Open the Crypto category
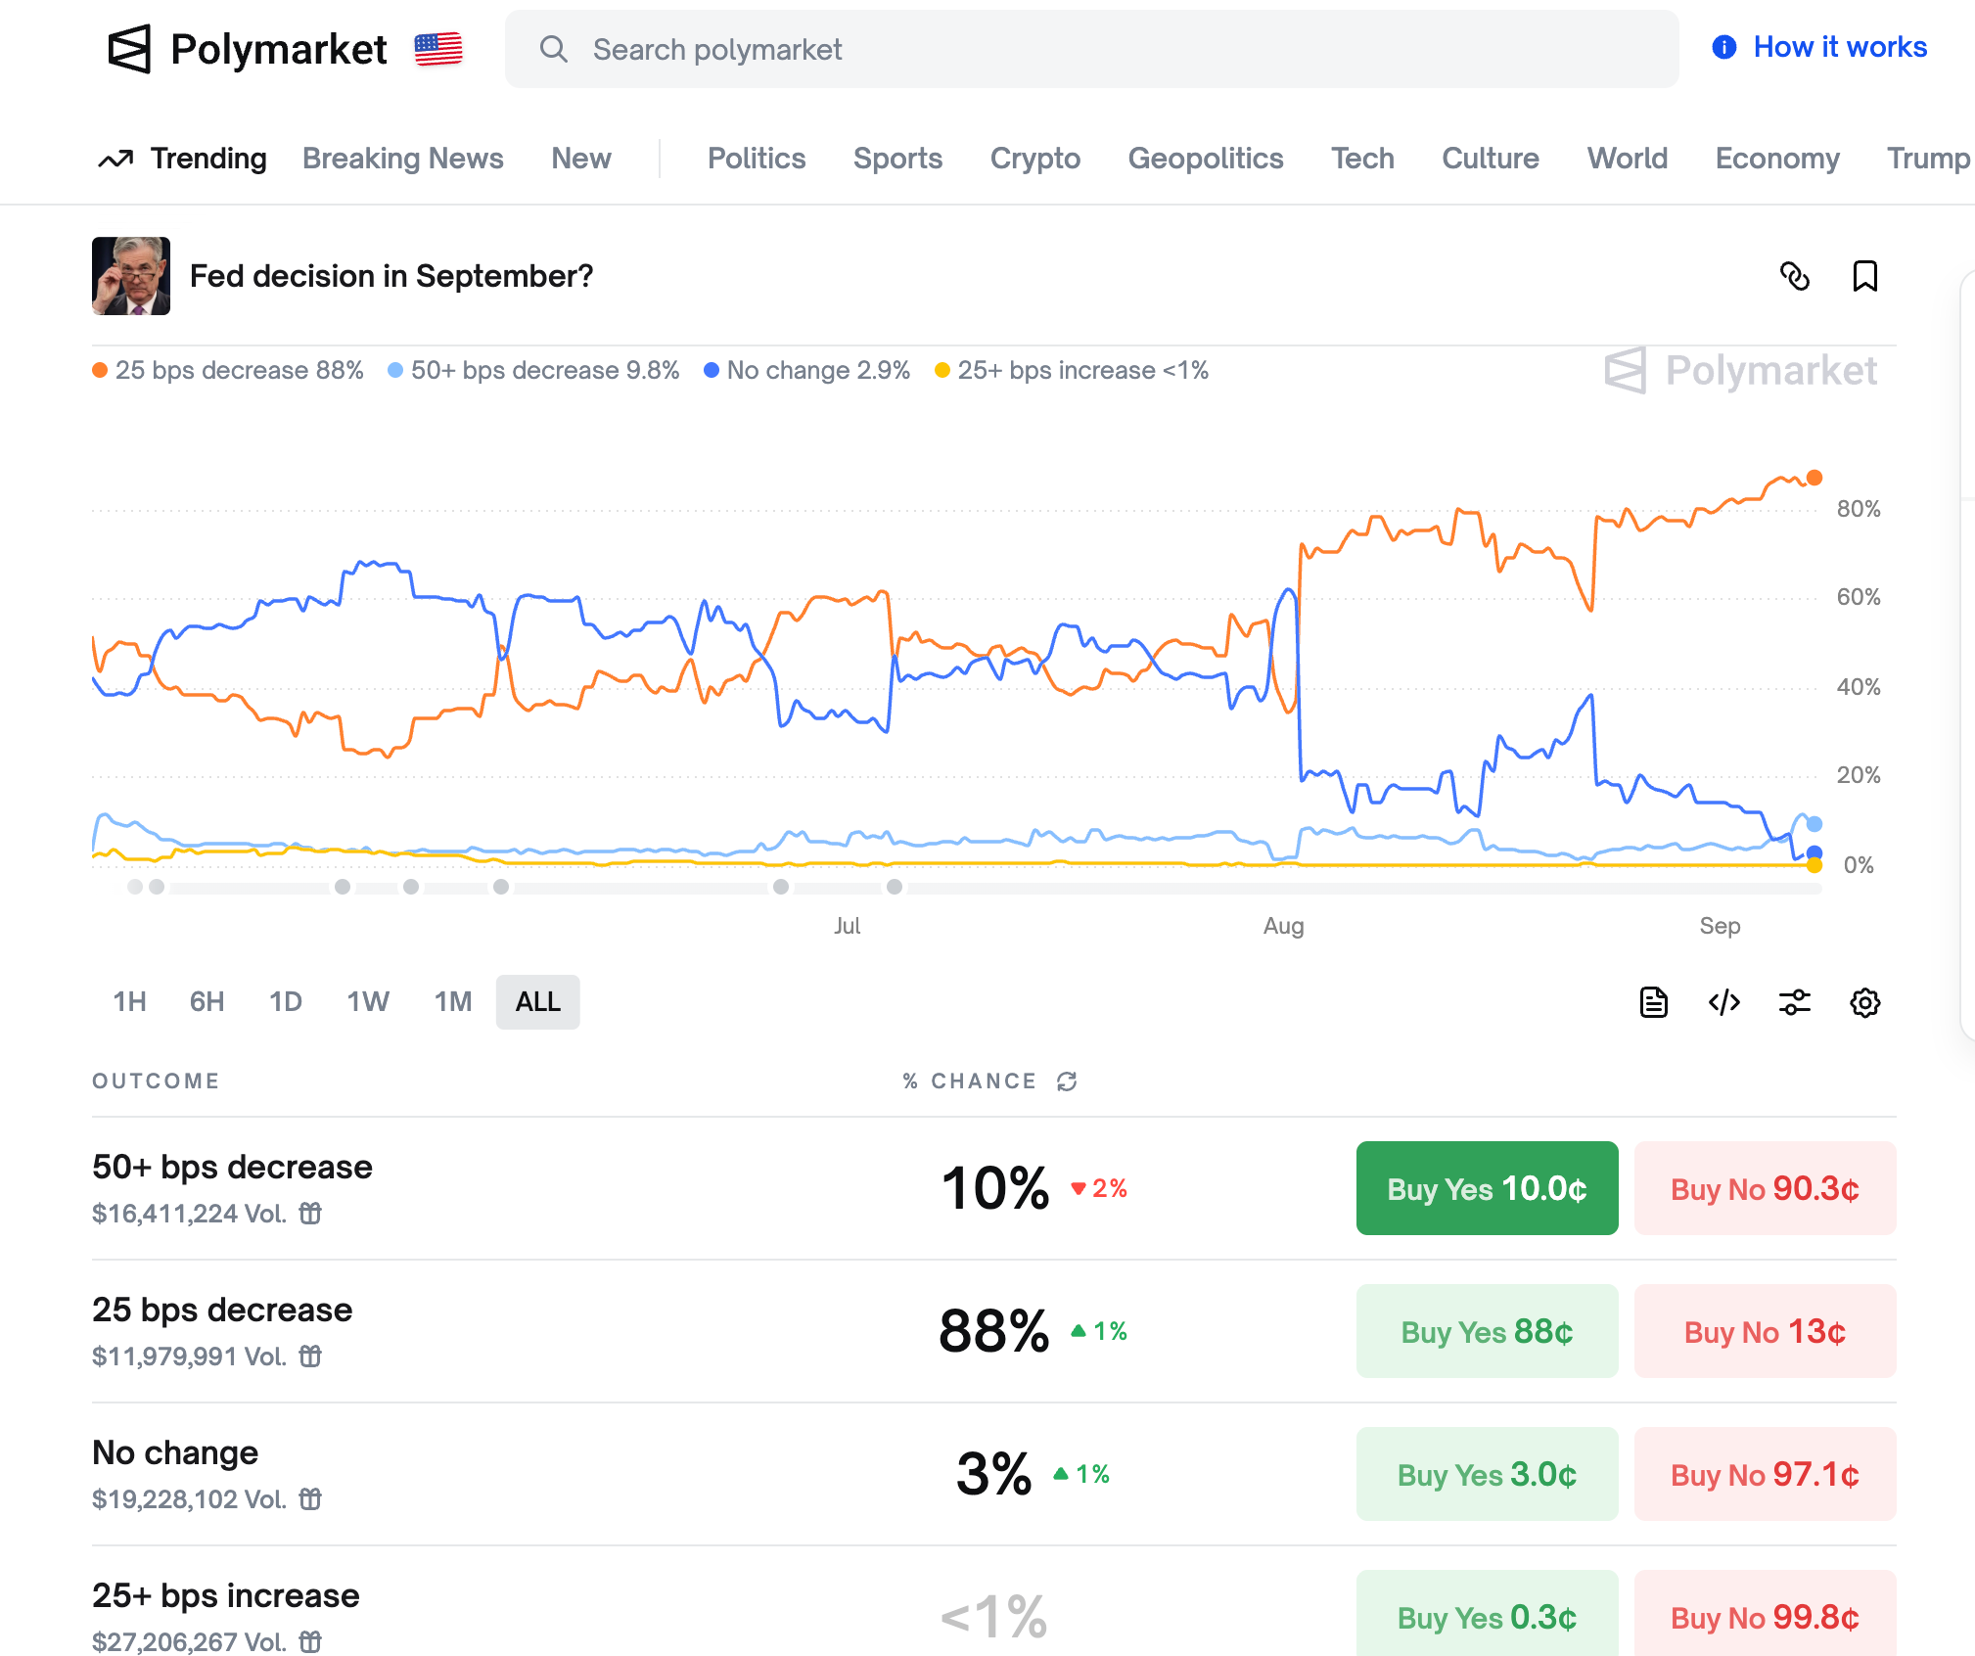 pos(1035,159)
